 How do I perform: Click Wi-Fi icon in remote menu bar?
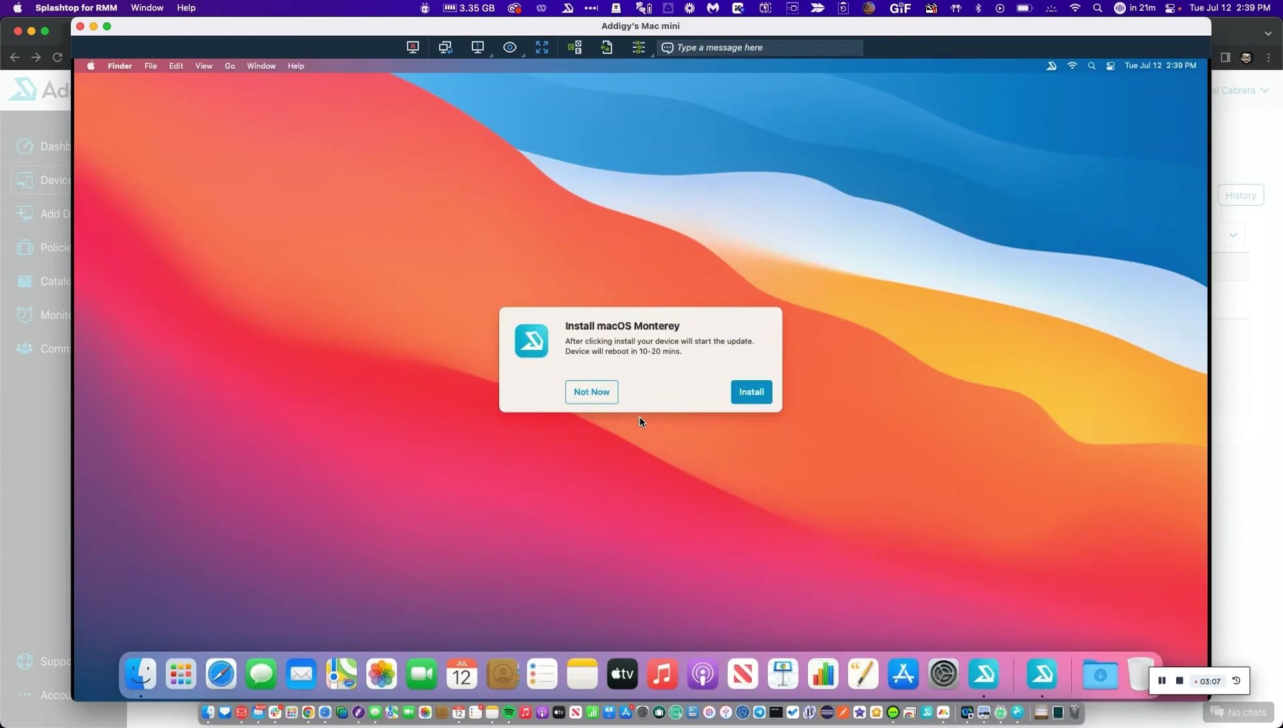[1072, 65]
